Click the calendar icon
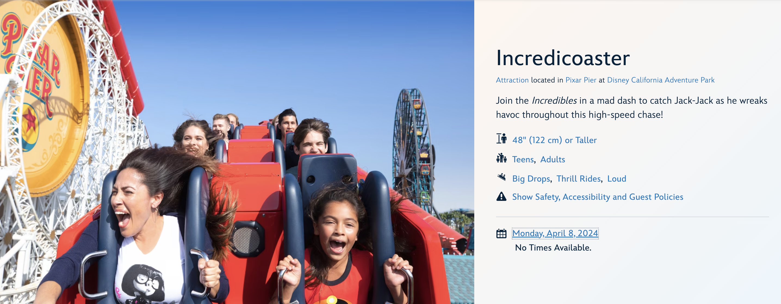The width and height of the screenshot is (781, 304). click(x=501, y=233)
